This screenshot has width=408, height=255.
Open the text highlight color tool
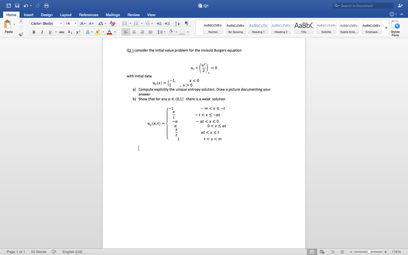click(x=98, y=32)
